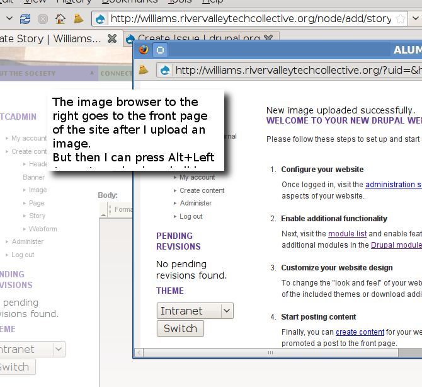The height and width of the screenshot is (387, 422).
Task: Click the Reload page icon
Action: (x=25, y=19)
